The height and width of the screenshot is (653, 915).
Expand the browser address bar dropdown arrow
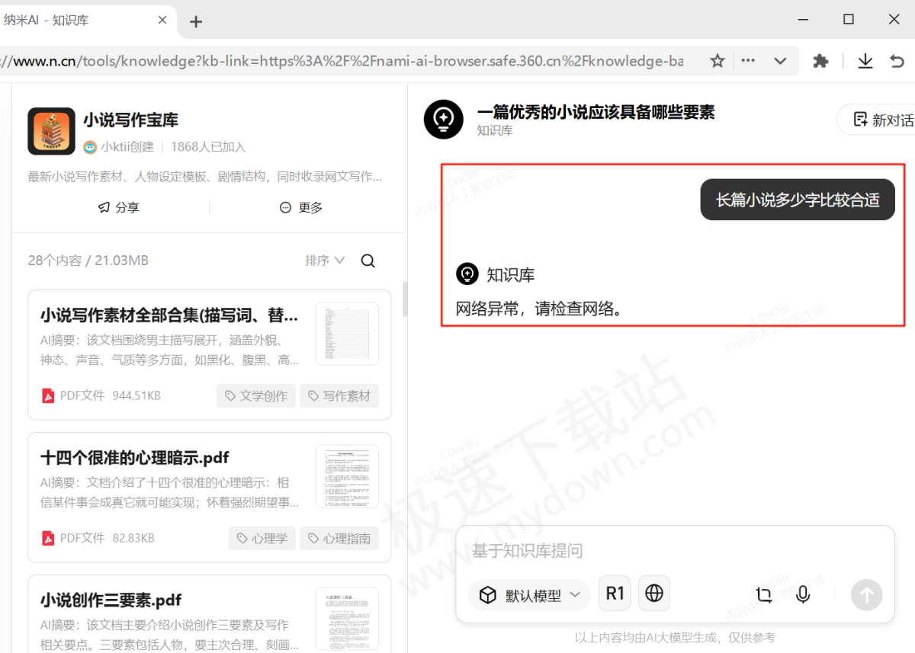[x=779, y=60]
